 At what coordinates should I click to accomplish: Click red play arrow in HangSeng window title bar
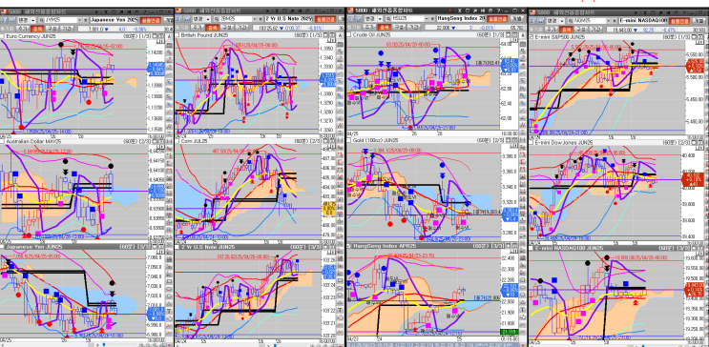pos(450,10)
